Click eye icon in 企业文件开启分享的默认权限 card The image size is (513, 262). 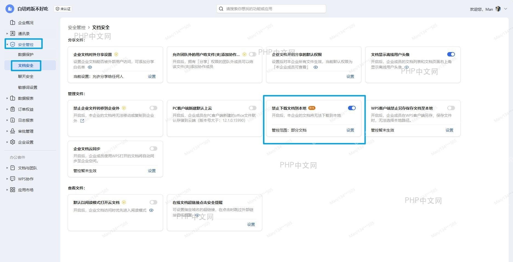(x=316, y=67)
